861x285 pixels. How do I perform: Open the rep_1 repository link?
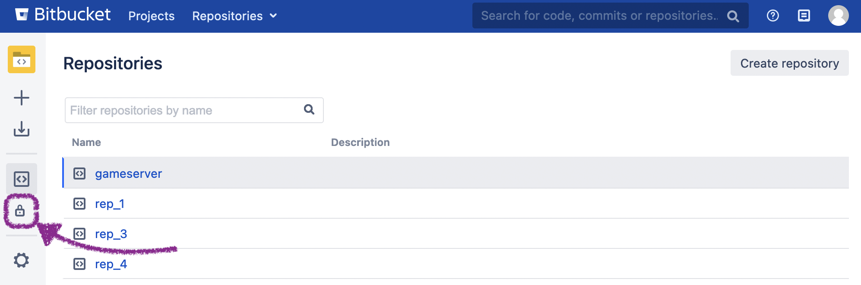point(110,204)
